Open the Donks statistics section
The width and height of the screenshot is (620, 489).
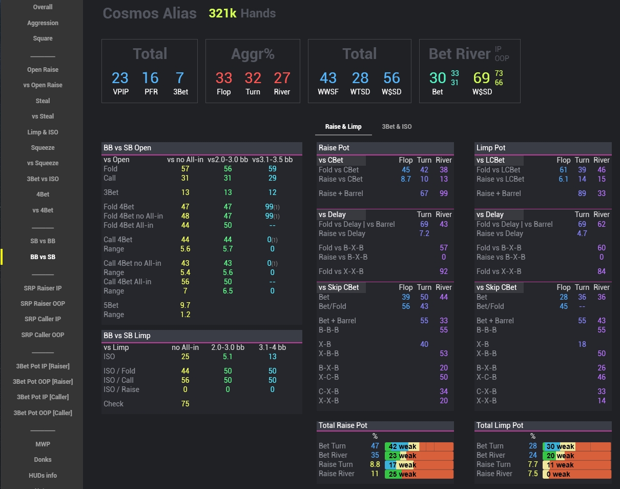[43, 459]
